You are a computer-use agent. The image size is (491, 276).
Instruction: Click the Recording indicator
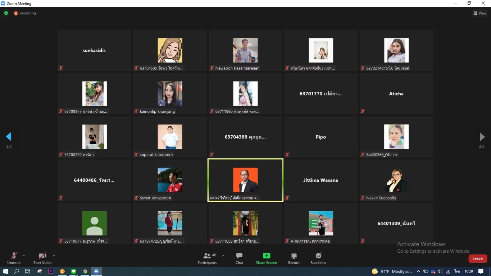25,13
